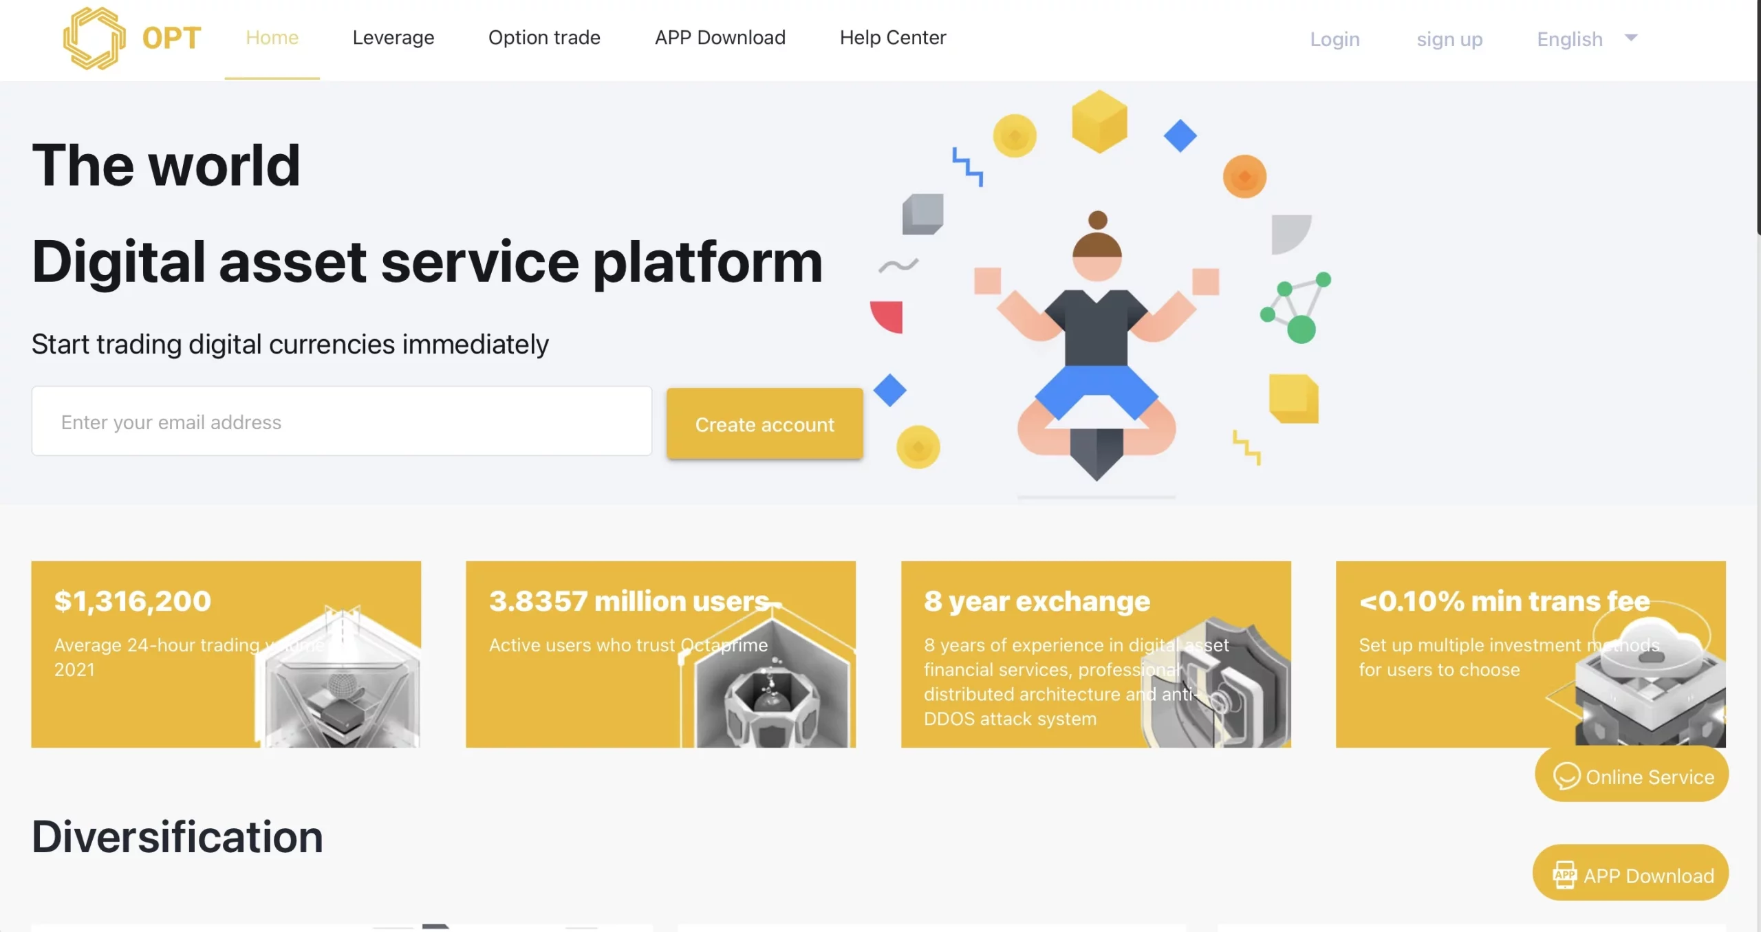
Task: Click the chat bubble icon in Online Service
Action: point(1566,776)
